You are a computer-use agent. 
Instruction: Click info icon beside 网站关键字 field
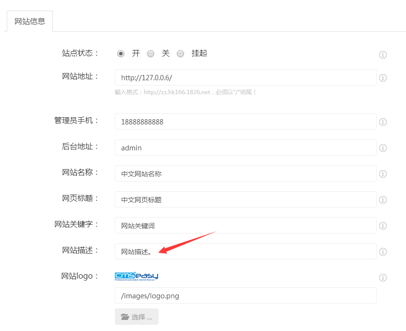[383, 226]
